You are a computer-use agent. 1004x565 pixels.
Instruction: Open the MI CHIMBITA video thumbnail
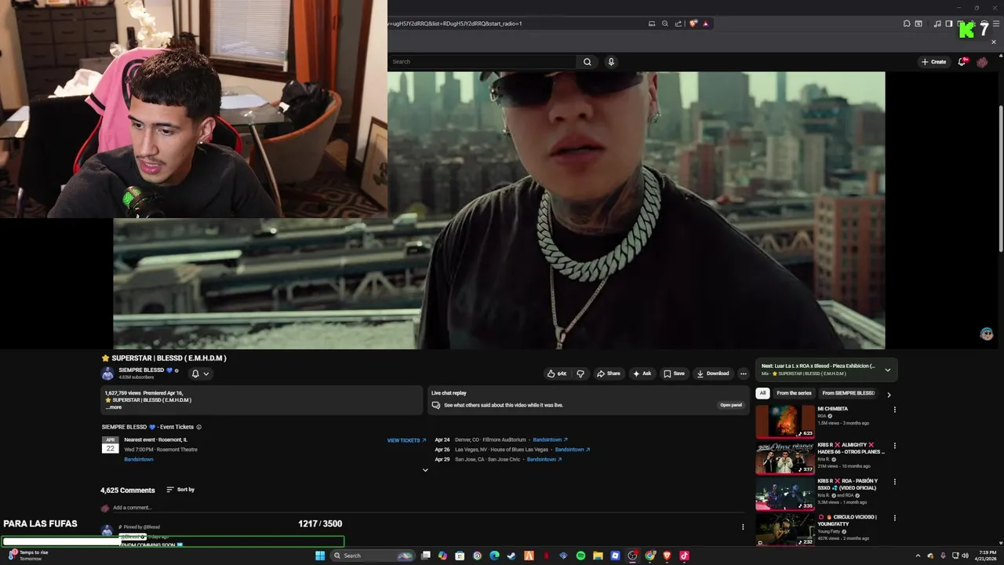point(785,421)
